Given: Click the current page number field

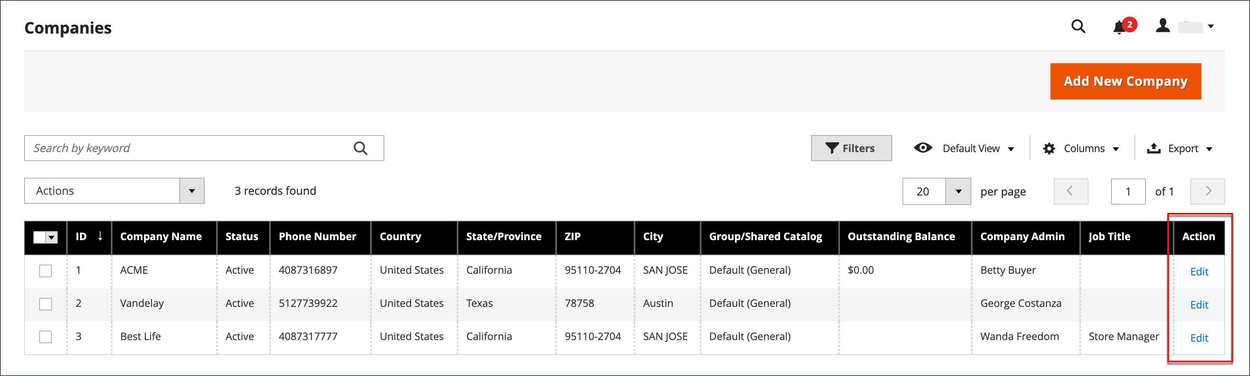Looking at the screenshot, I should (x=1128, y=192).
